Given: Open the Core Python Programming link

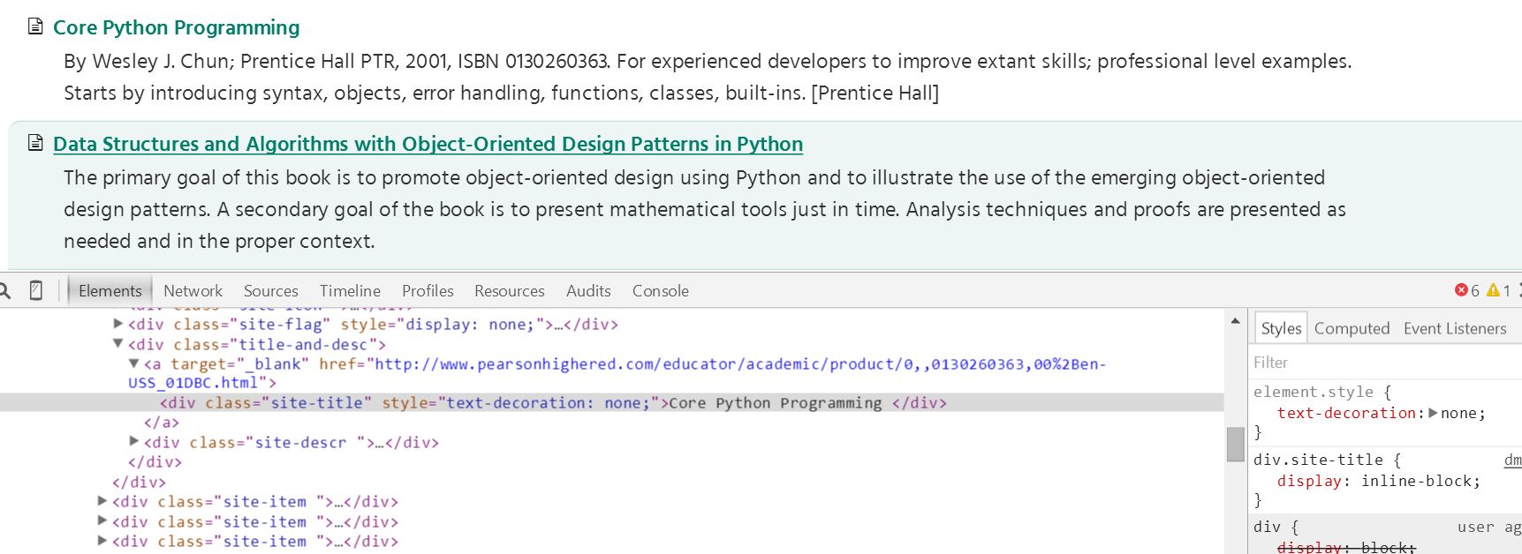Looking at the screenshot, I should point(176,27).
